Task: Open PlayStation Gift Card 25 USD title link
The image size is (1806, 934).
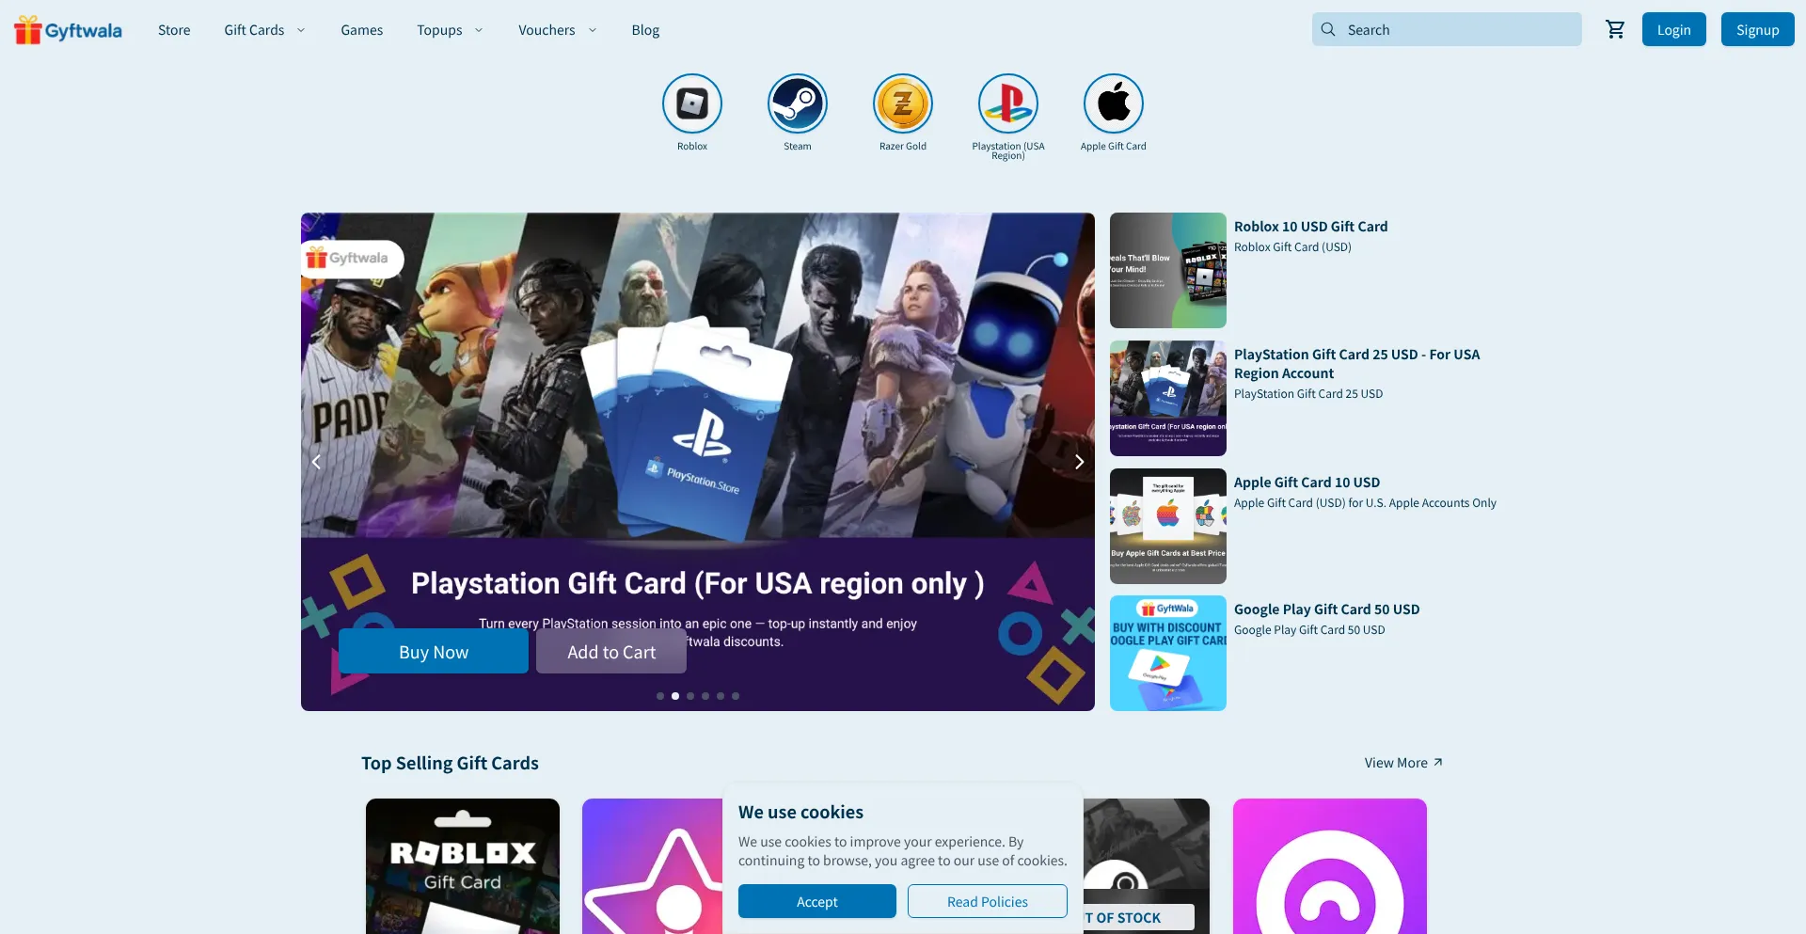Action: tap(1356, 364)
